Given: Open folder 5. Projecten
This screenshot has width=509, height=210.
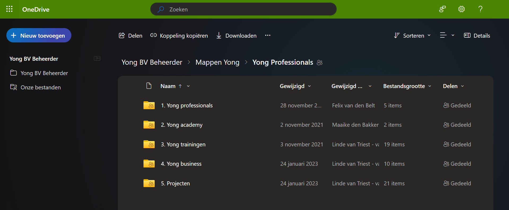Looking at the screenshot, I should 175,183.
